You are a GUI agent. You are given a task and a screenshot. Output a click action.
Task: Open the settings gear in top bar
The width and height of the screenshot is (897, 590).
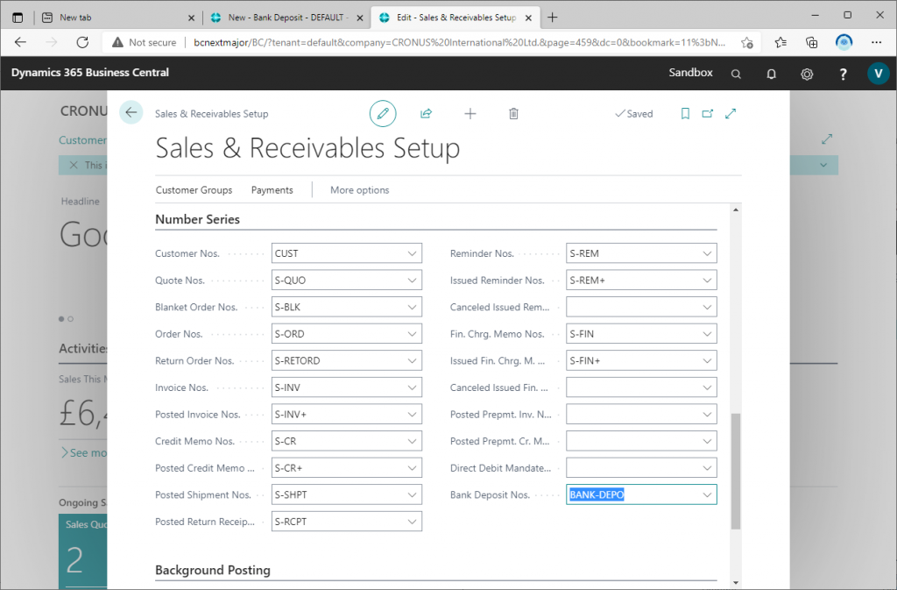tap(807, 74)
